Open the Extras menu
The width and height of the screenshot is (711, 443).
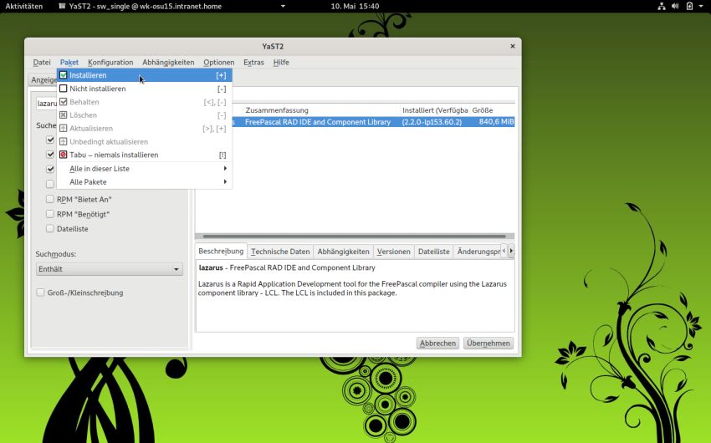click(253, 63)
